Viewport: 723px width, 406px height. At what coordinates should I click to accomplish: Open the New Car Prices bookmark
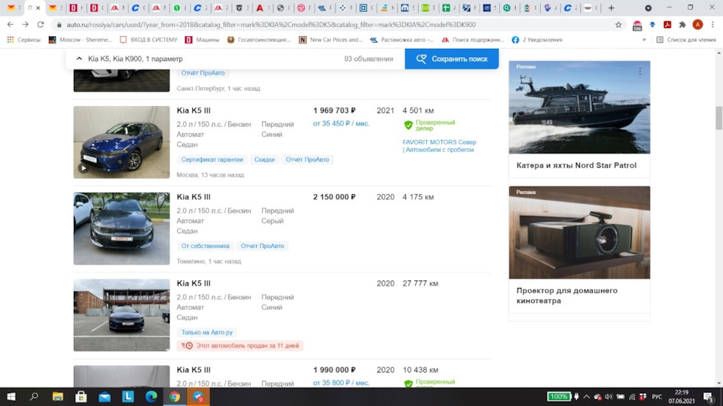coord(331,40)
